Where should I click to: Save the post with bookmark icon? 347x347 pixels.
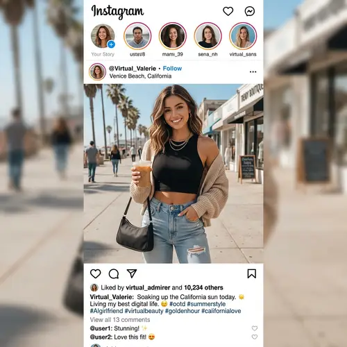(252, 273)
